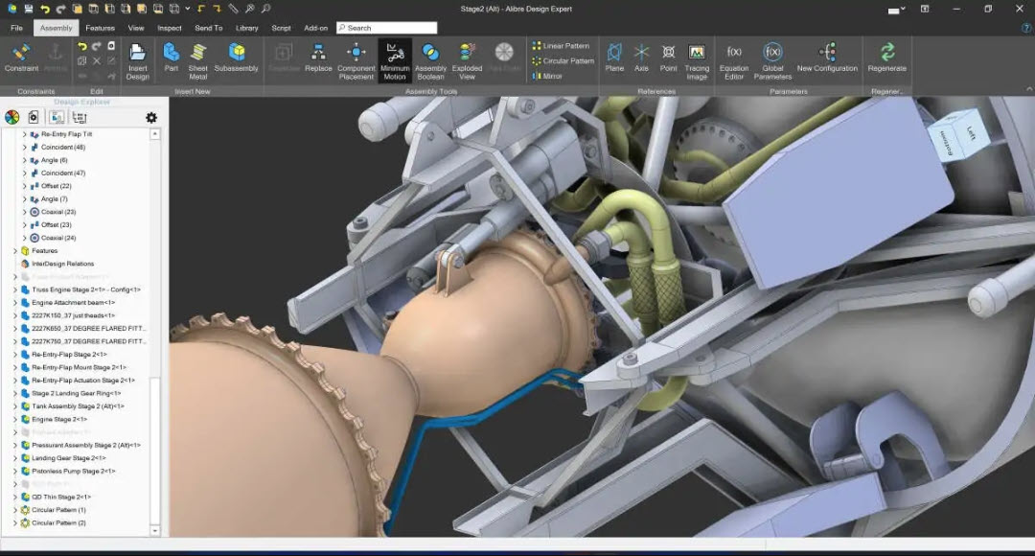Viewport: 1035px width, 556px height.
Task: Select the Assembly Boolean tool
Action: coord(430,59)
